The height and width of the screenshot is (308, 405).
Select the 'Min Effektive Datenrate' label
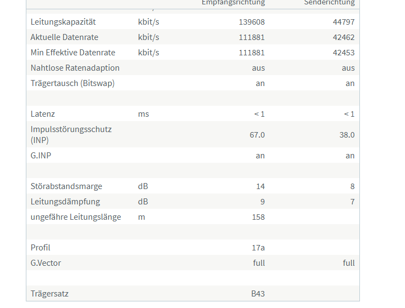[x=73, y=53]
